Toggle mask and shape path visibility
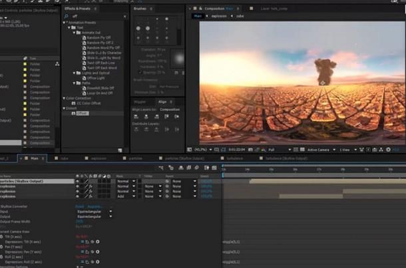406x268 pixels. click(x=224, y=150)
